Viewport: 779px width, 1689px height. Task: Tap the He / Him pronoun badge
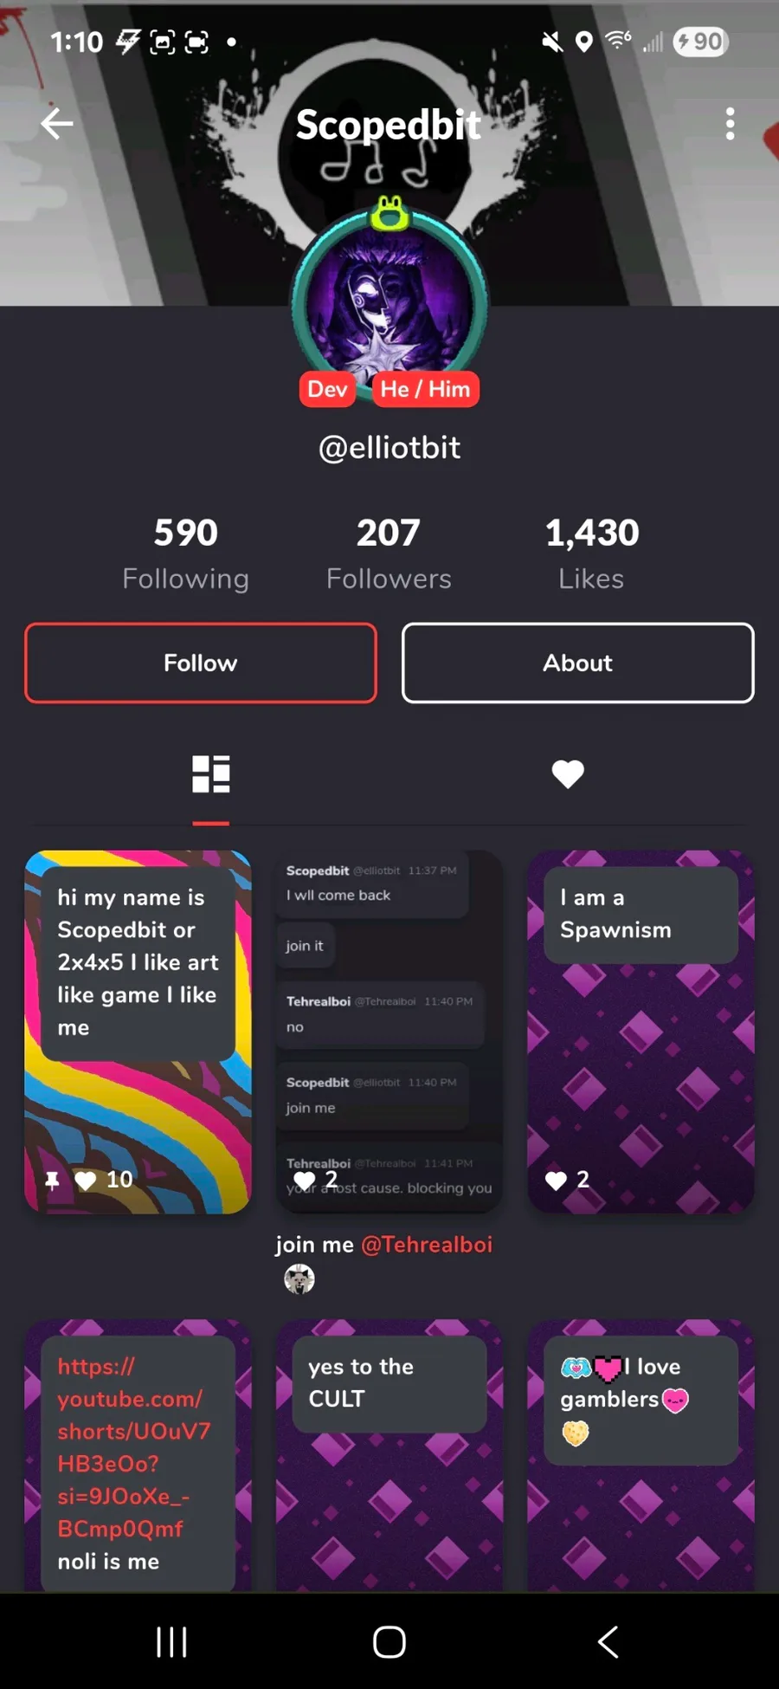point(425,389)
